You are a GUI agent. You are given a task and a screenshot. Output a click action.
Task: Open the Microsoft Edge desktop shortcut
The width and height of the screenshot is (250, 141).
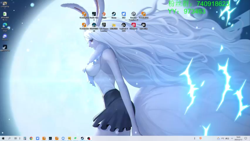pos(5,27)
